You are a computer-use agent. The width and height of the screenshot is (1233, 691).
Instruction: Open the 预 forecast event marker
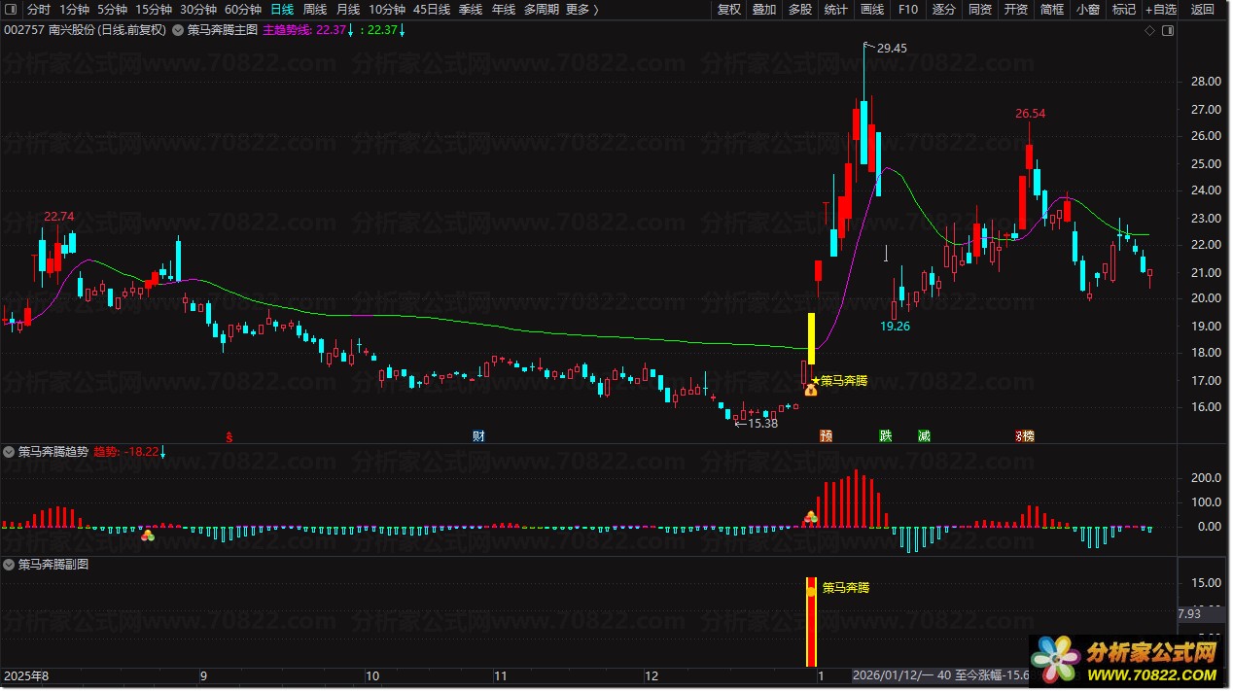click(826, 435)
